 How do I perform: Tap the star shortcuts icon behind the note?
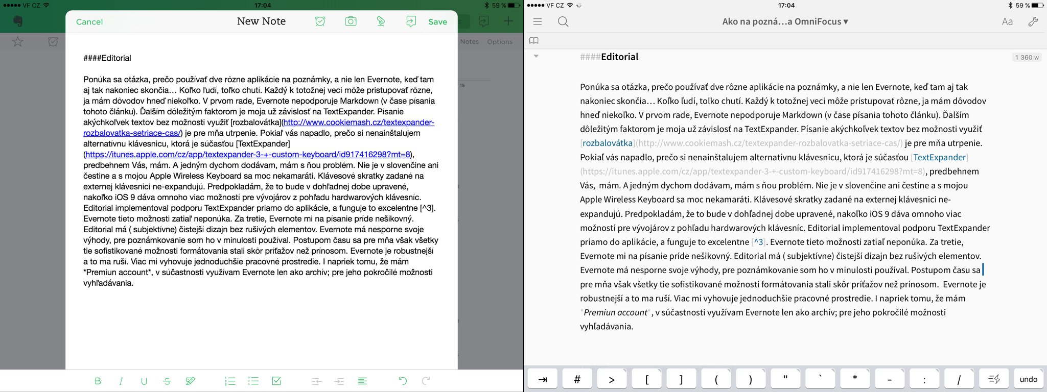17,42
